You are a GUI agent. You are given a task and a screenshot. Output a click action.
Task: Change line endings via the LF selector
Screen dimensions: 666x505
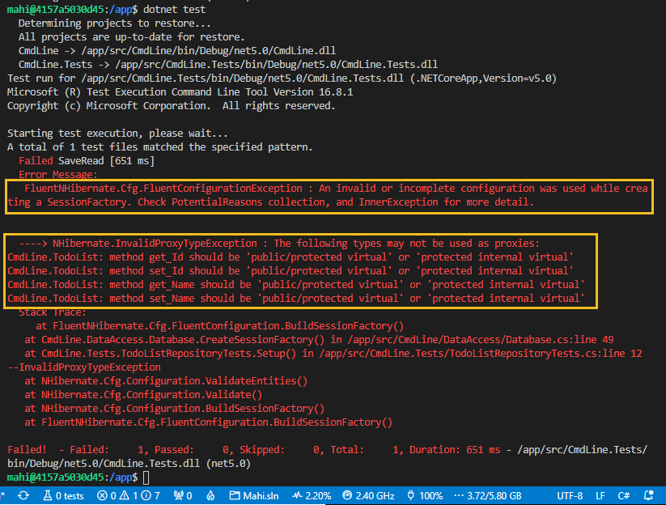(x=602, y=495)
